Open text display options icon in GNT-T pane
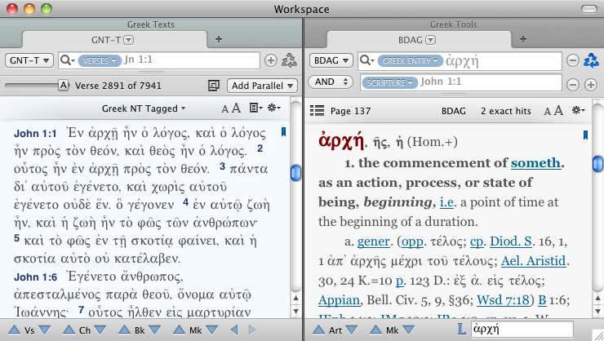604x341 pixels. (255, 108)
